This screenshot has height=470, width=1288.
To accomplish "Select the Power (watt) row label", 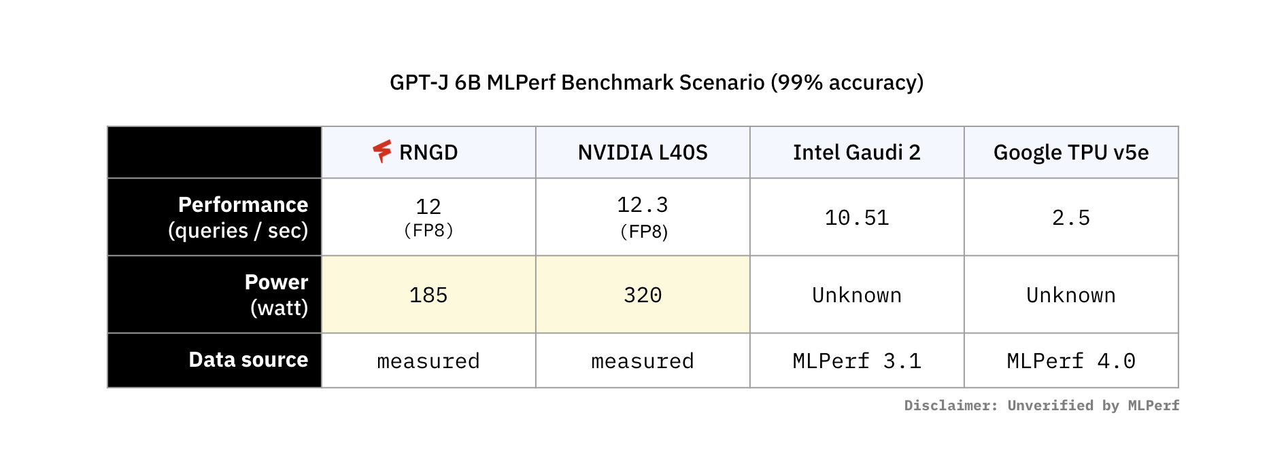I will 276,295.
